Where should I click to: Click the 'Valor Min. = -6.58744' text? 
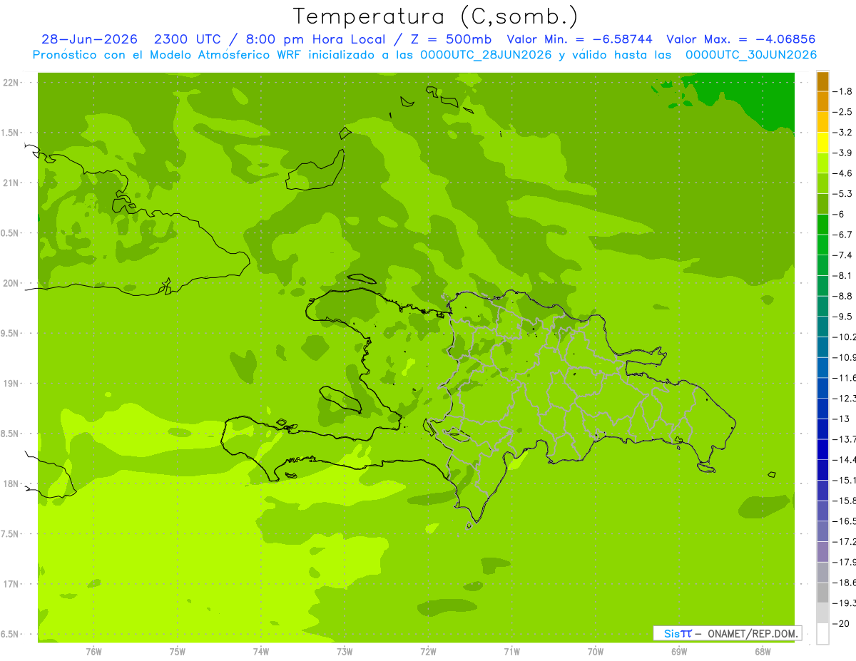(x=580, y=39)
